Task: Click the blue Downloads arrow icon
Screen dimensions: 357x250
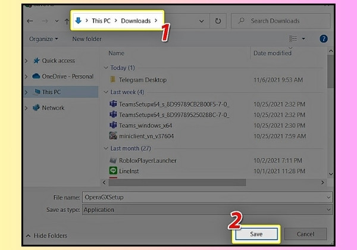Action: [79, 20]
